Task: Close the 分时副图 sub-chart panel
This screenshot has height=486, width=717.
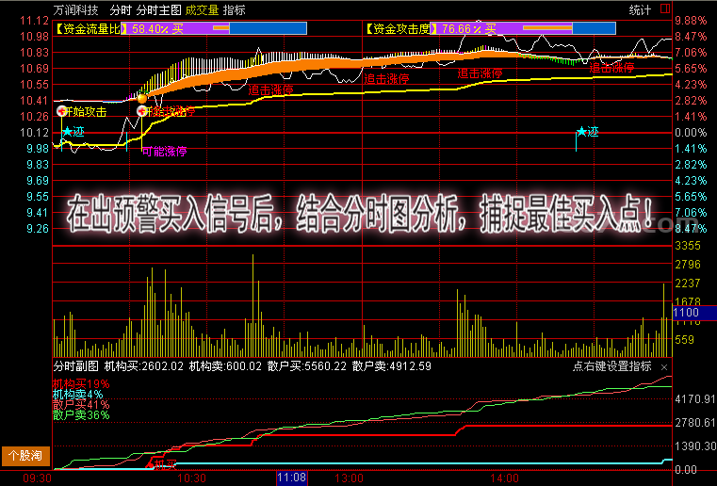Action: (664, 367)
